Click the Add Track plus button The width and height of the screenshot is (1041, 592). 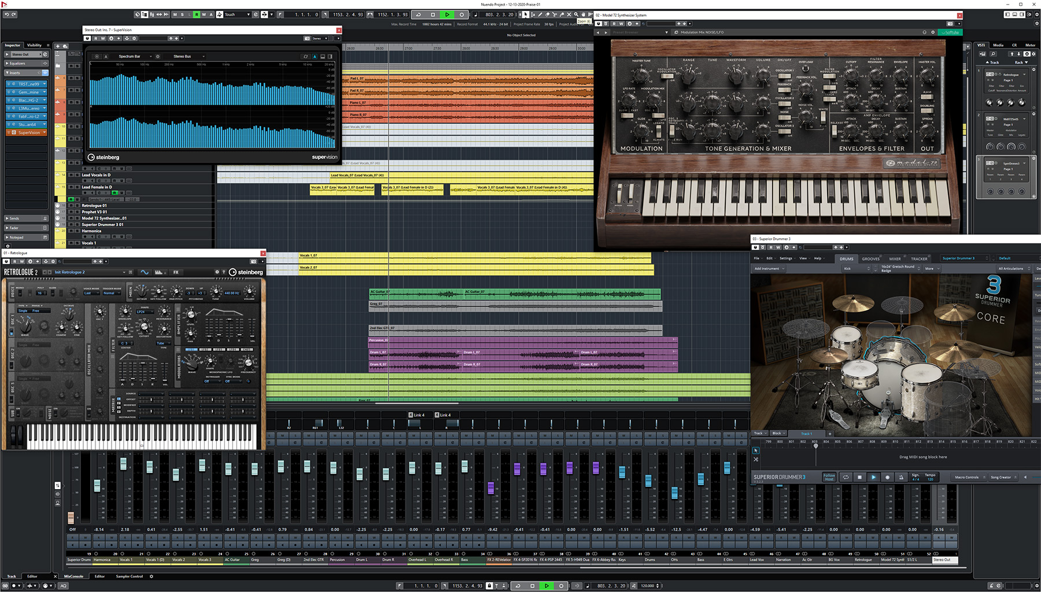[58, 46]
